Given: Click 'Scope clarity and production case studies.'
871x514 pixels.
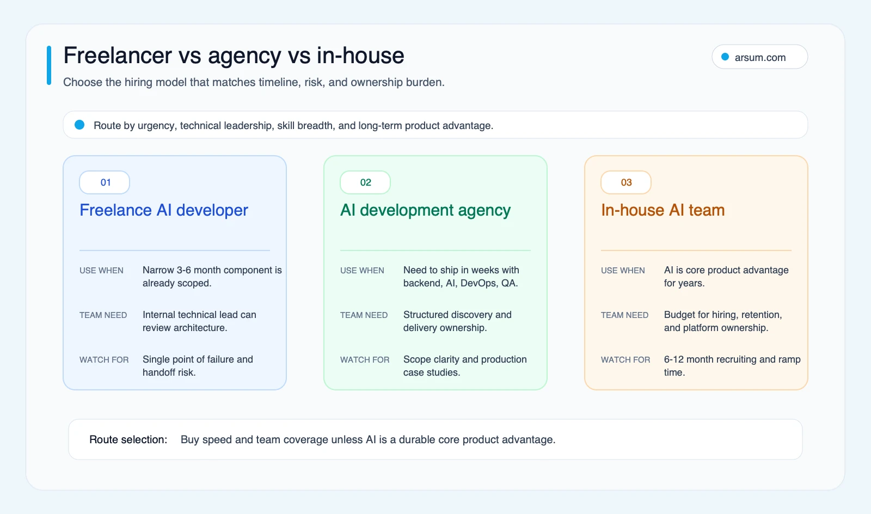Looking at the screenshot, I should [465, 366].
